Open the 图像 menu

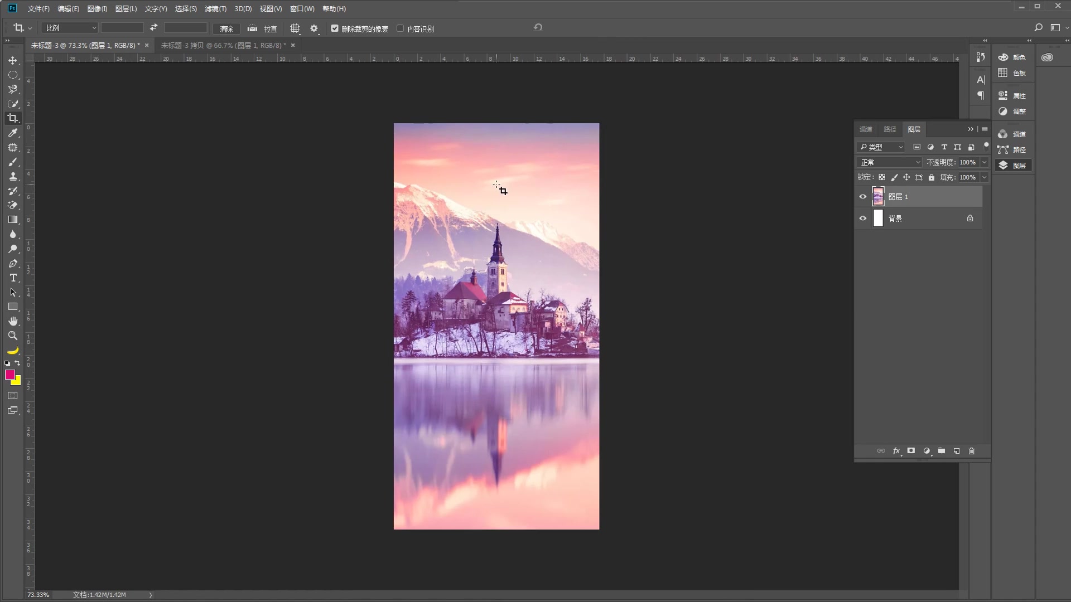click(97, 8)
